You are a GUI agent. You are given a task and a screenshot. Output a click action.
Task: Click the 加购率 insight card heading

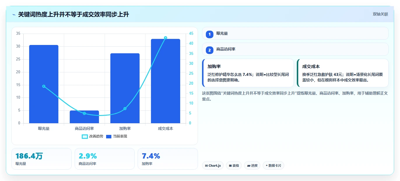(x=214, y=67)
